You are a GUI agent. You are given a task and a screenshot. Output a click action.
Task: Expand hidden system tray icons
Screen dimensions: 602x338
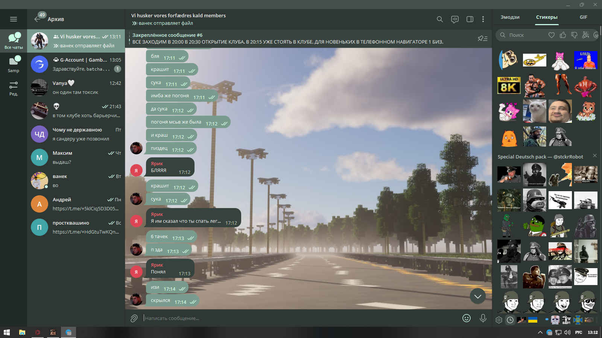[x=540, y=332]
